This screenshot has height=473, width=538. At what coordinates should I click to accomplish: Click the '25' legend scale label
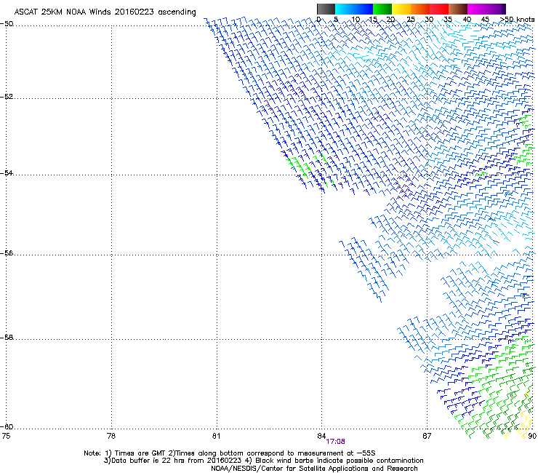(x=410, y=20)
